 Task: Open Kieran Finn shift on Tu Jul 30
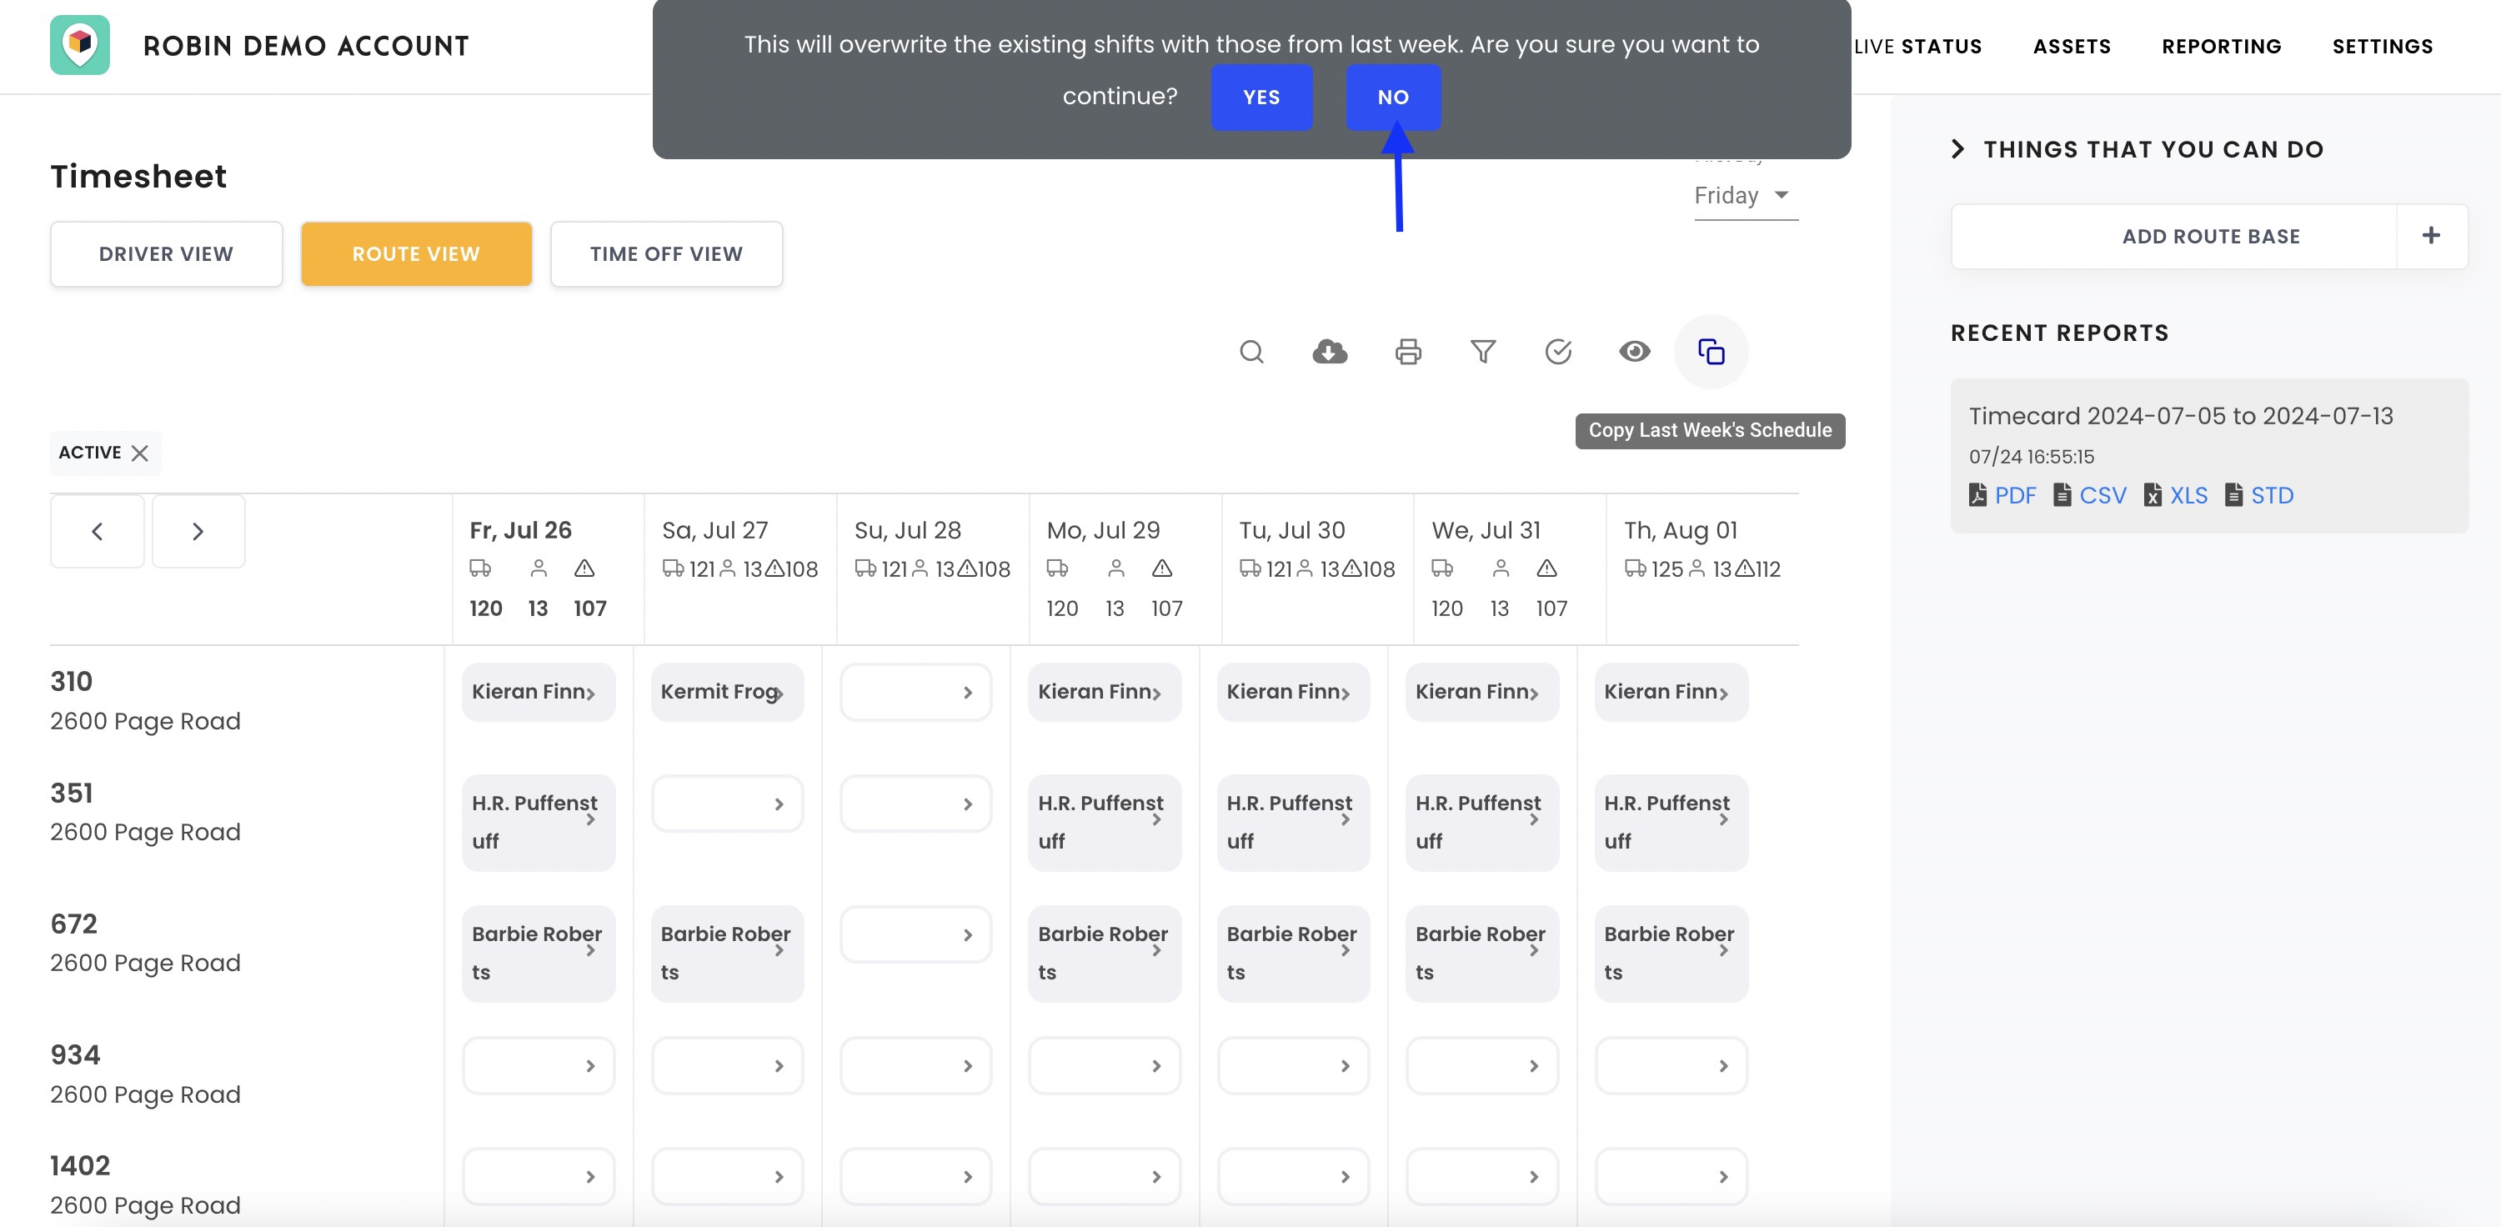click(1293, 692)
